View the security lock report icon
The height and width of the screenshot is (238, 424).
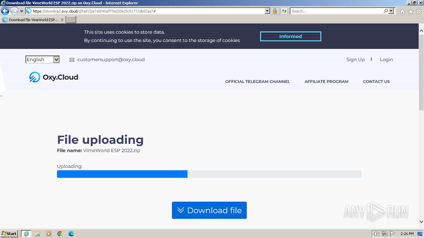tap(275, 11)
